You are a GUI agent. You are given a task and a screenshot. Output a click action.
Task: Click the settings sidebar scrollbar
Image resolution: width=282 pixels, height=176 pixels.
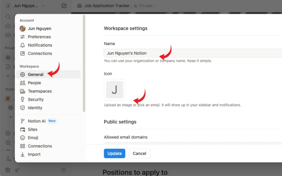[x=84, y=64]
